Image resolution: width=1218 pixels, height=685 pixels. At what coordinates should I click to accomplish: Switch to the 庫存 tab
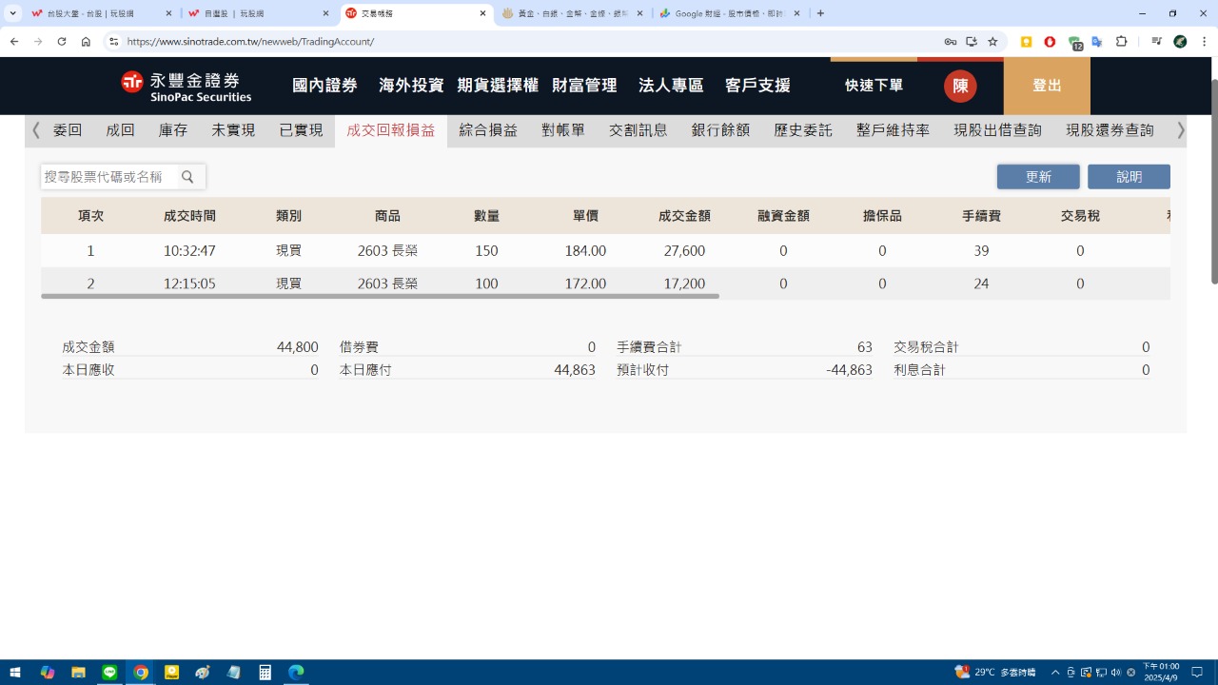tap(173, 130)
